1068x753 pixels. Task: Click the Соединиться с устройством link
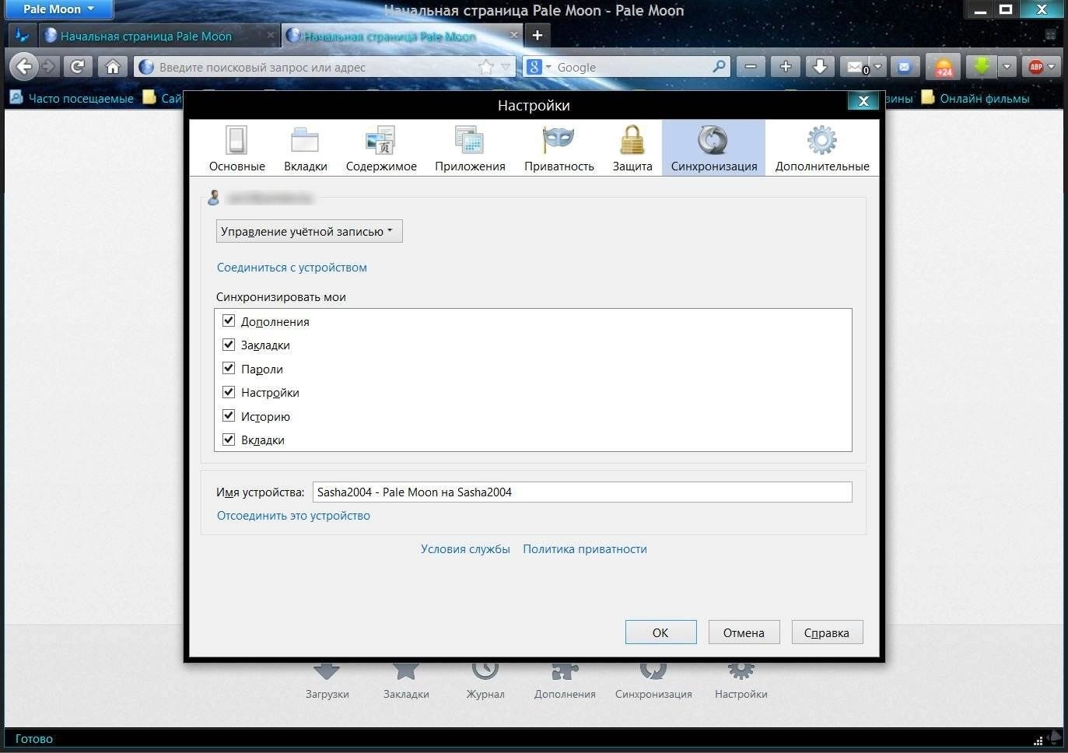pos(292,268)
